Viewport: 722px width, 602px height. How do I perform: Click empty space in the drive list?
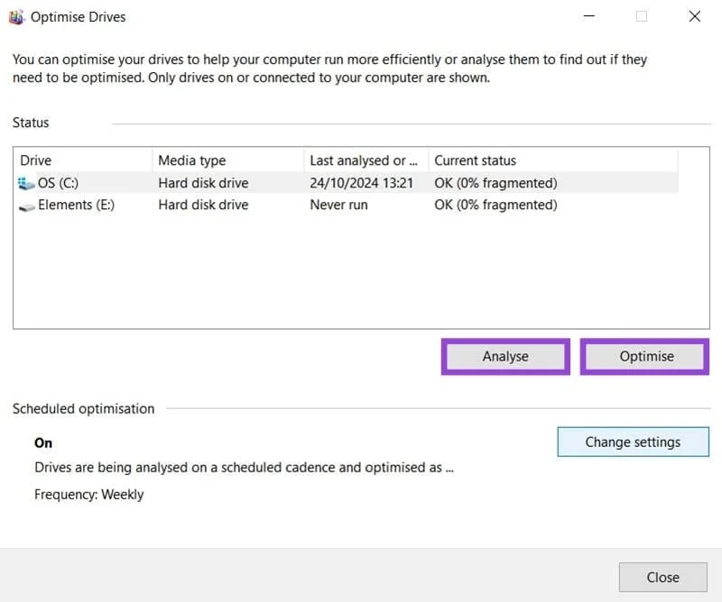(343, 270)
